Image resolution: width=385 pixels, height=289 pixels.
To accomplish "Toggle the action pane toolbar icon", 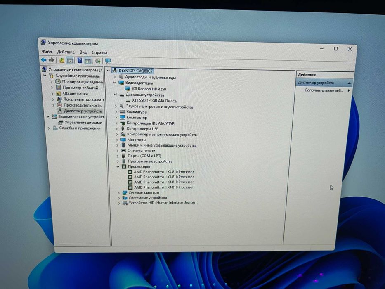I will (x=87, y=61).
